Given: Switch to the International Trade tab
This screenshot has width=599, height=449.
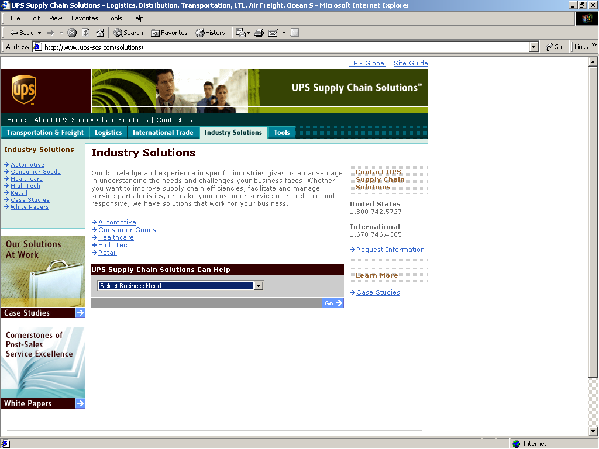Looking at the screenshot, I should [x=163, y=133].
